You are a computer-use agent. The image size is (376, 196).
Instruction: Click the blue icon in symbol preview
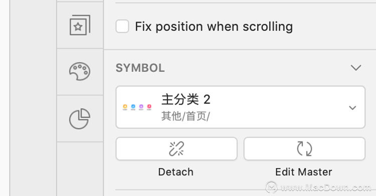click(x=133, y=107)
